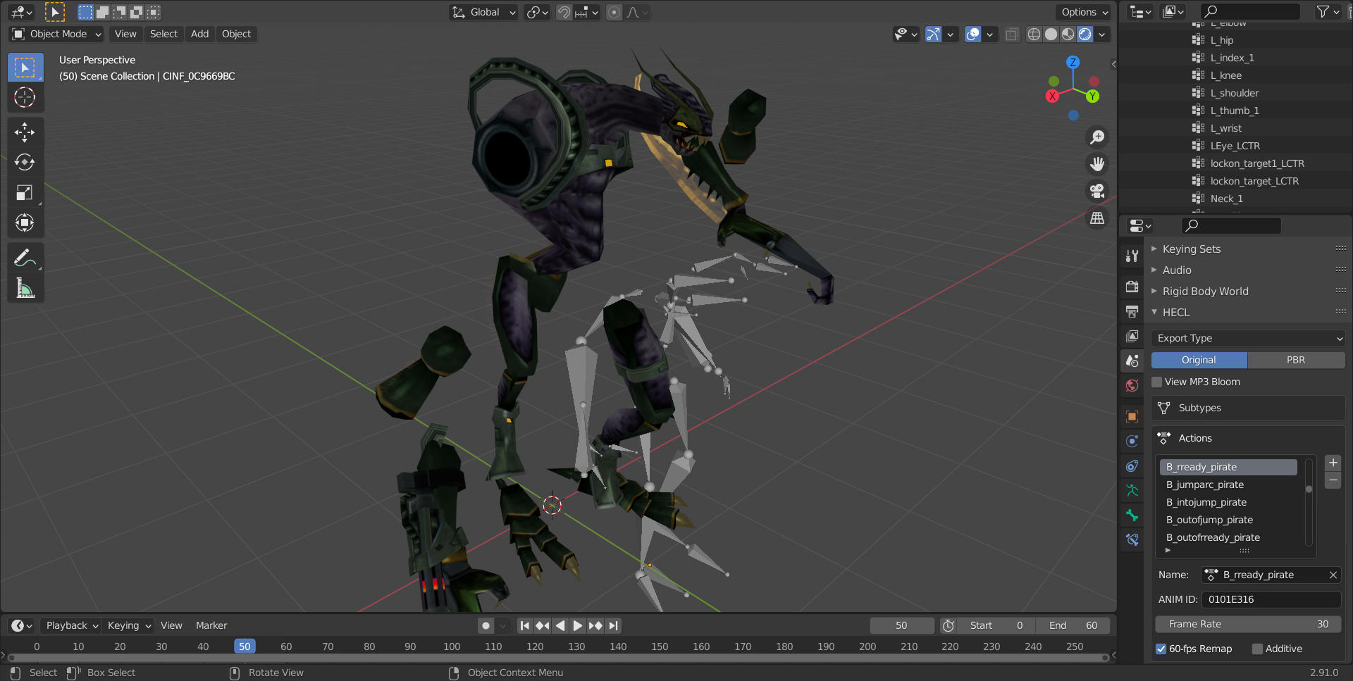Open the Select menu

(163, 34)
